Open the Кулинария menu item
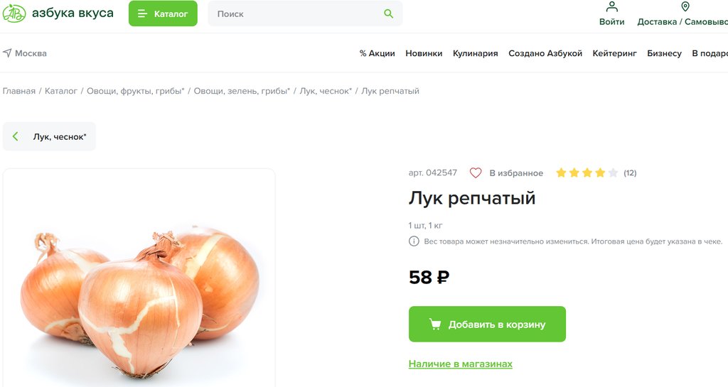This screenshot has width=728, height=387. pos(476,53)
